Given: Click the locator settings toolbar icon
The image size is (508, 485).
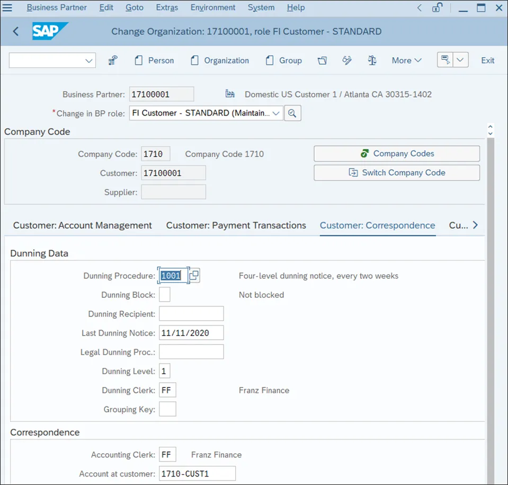Looking at the screenshot, I should point(112,60).
